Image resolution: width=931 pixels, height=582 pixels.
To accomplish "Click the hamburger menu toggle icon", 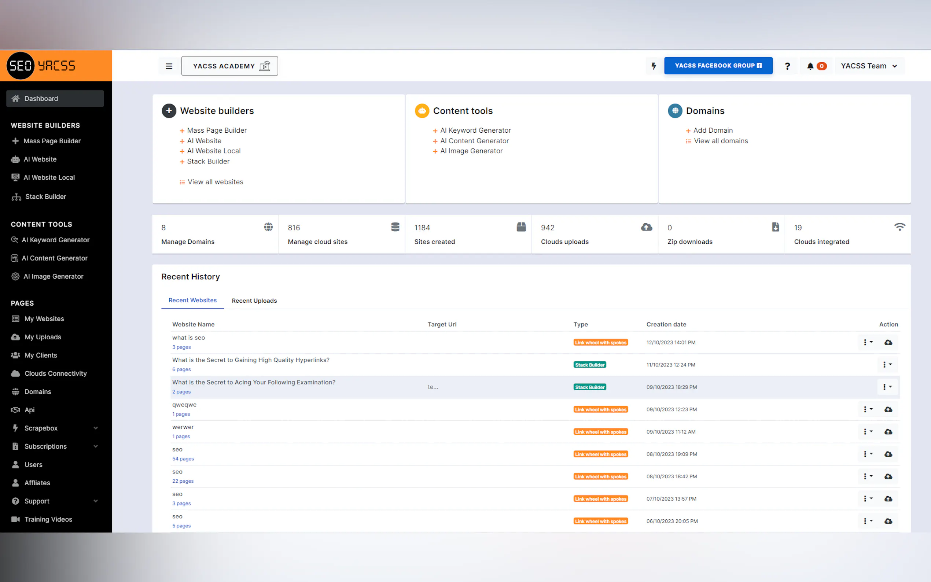I will pyautogui.click(x=169, y=66).
